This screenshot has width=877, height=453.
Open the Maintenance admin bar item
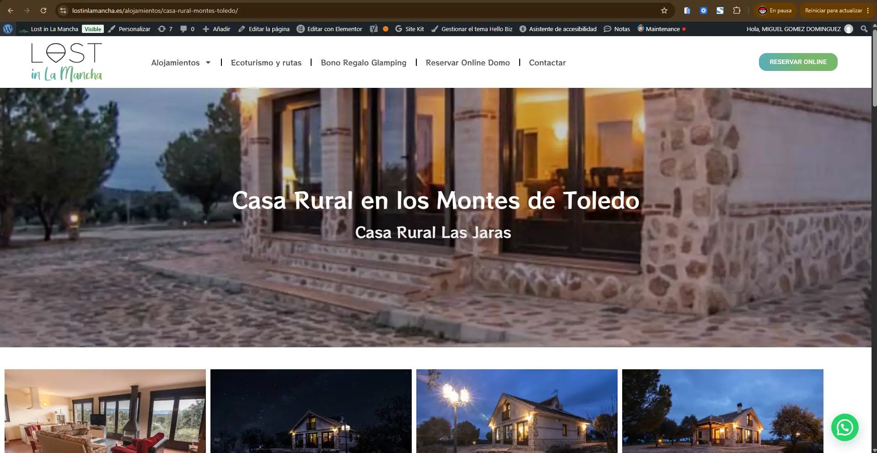[x=662, y=29]
